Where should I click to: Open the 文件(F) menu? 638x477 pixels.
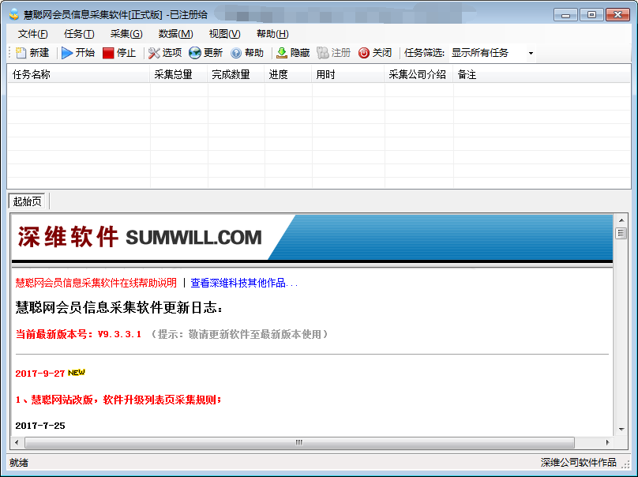click(32, 34)
